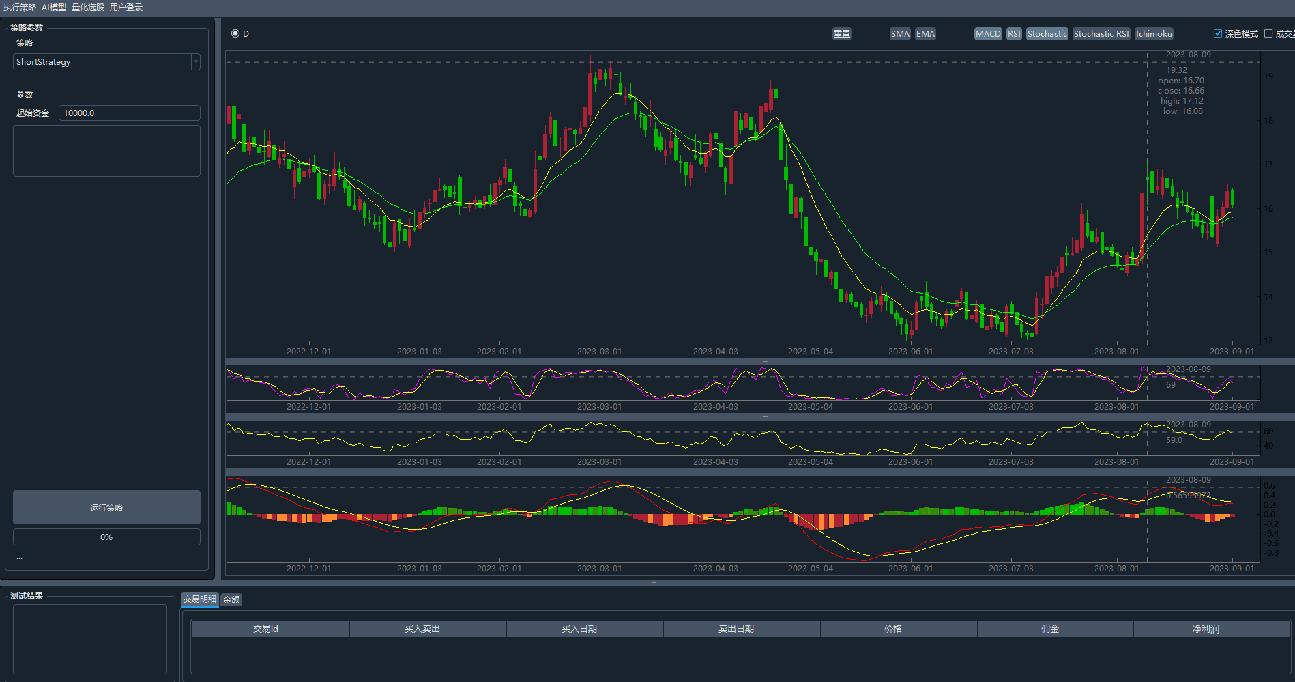1295x682 pixels.
Task: Enable the 成交量 checkbox
Action: point(1268,33)
